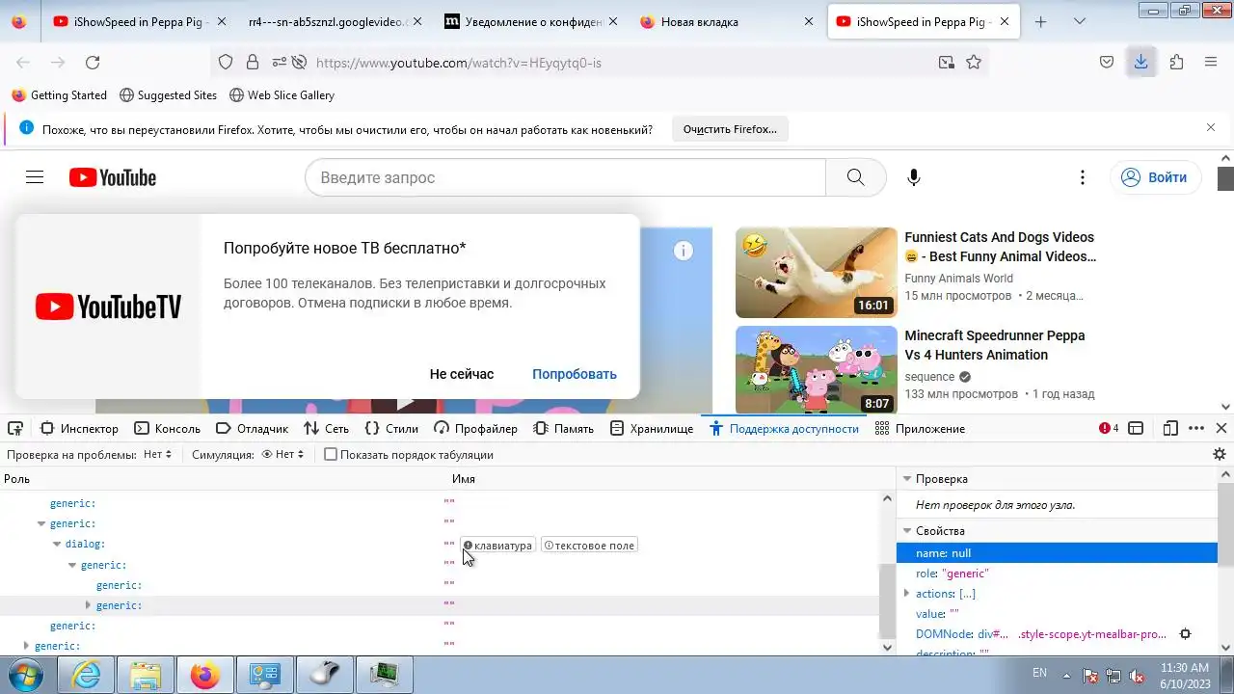The width and height of the screenshot is (1234, 694).
Task: Open the Windows Start menu
Action: click(26, 675)
